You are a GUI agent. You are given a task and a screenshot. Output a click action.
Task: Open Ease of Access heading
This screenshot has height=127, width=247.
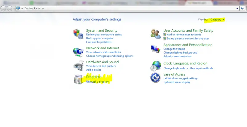[174, 74]
